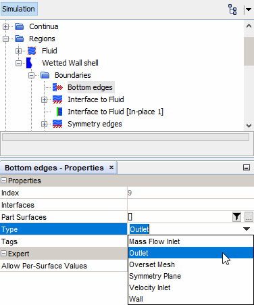Screen dimensions: 254x305
Task: Open the Part Surfaces filter icon
Action: pos(236,217)
